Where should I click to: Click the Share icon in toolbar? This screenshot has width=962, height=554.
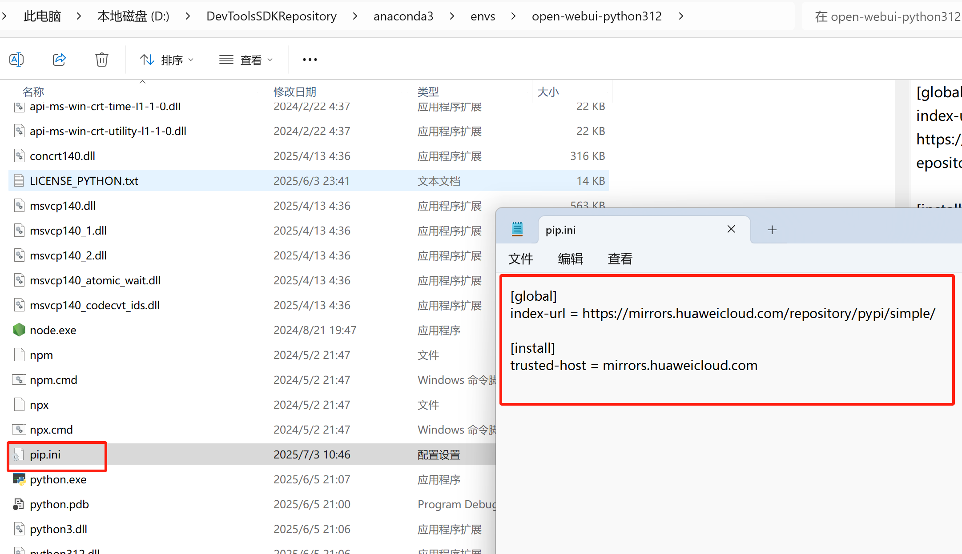pos(59,60)
